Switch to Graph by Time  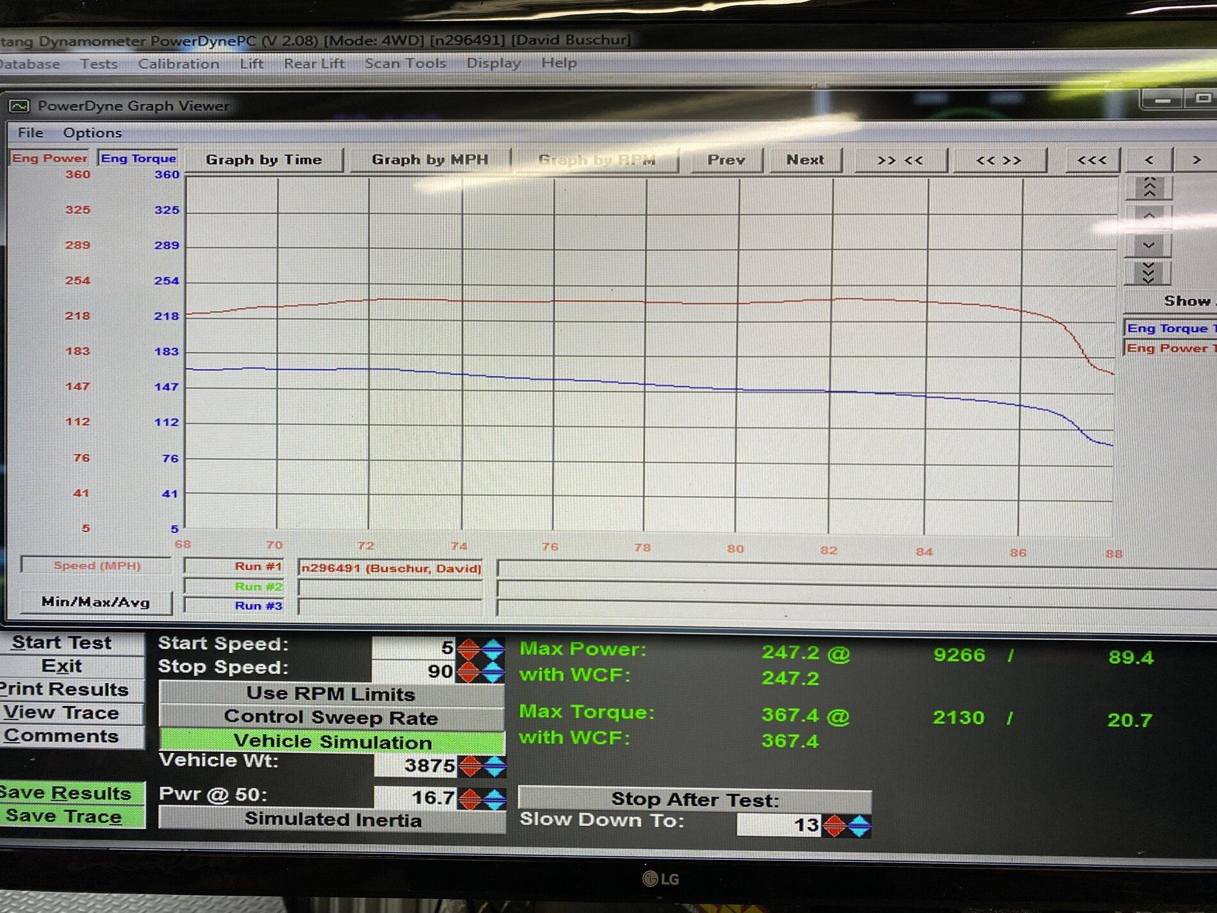click(x=264, y=160)
